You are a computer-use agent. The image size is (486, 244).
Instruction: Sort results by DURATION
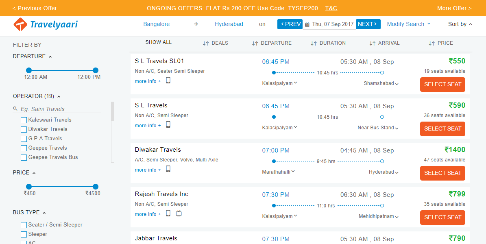(328, 43)
